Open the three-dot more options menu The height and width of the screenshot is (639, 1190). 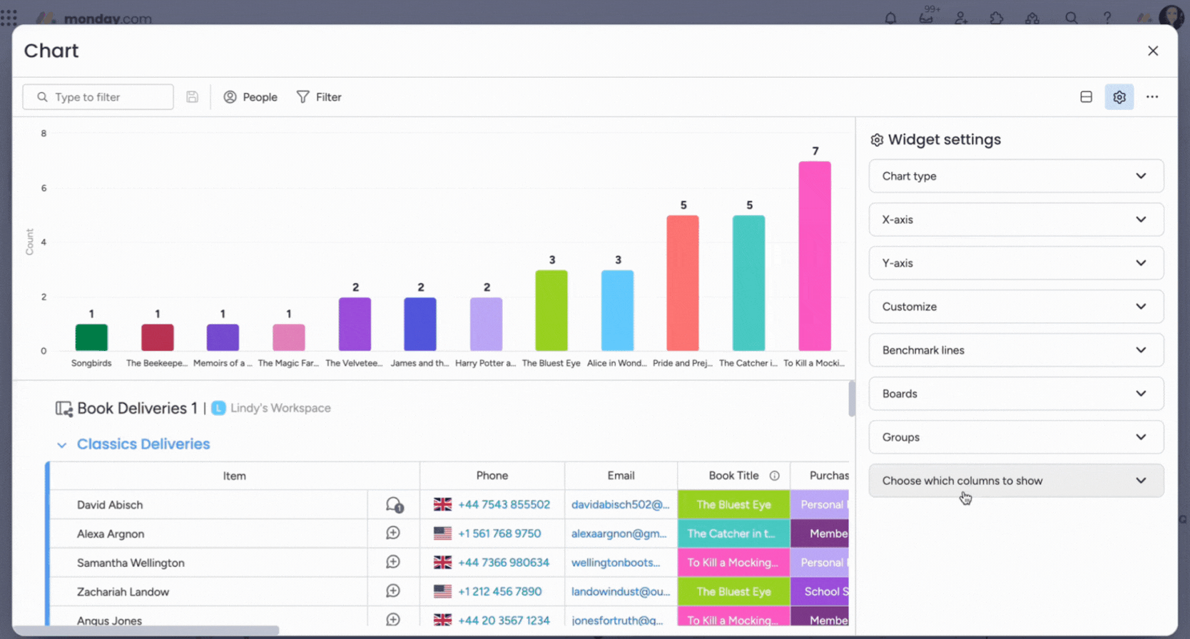coord(1152,97)
